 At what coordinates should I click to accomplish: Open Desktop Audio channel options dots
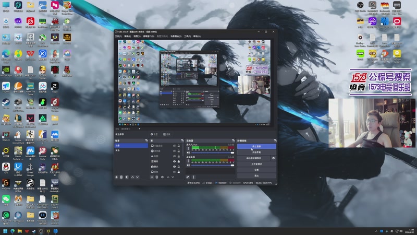coord(188,161)
